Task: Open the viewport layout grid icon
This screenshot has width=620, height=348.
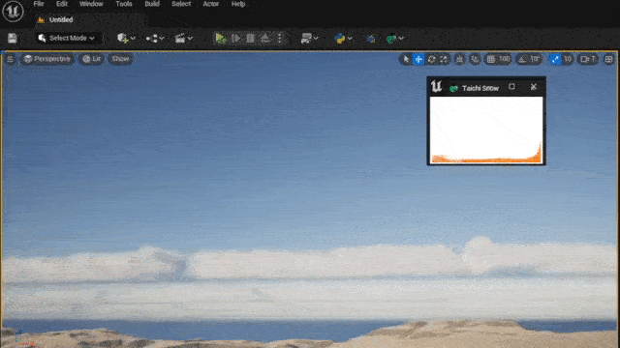Action: tap(609, 59)
